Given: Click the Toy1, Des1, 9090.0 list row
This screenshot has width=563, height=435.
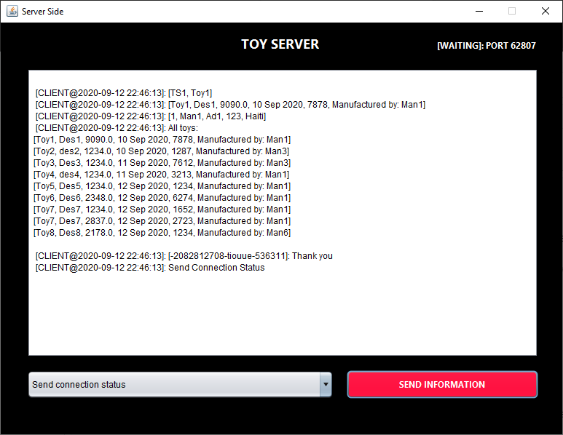Looking at the screenshot, I should coord(162,140).
